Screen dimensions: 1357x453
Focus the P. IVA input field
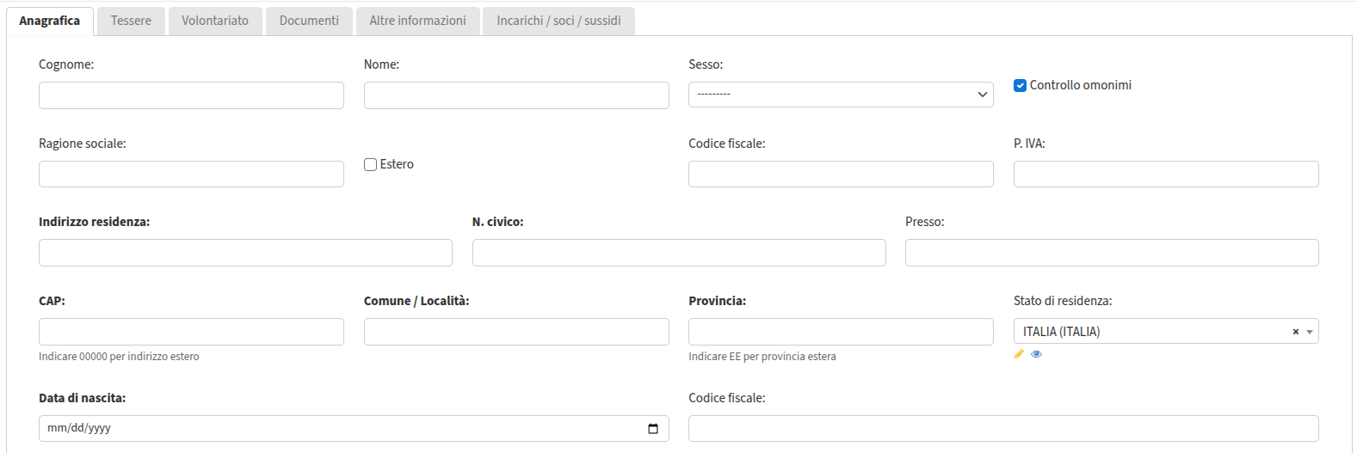(1166, 174)
